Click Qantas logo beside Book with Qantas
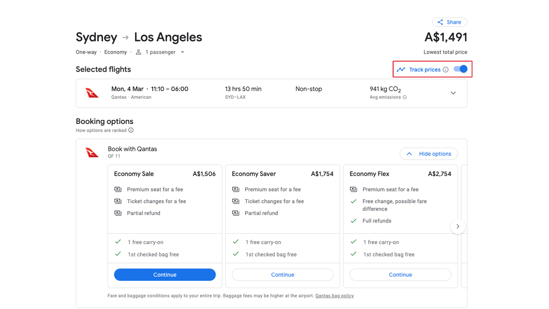Image resolution: width=549 pixels, height=309 pixels. click(x=92, y=152)
